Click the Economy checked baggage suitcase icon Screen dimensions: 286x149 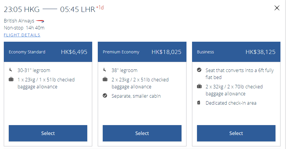click(x=11, y=80)
